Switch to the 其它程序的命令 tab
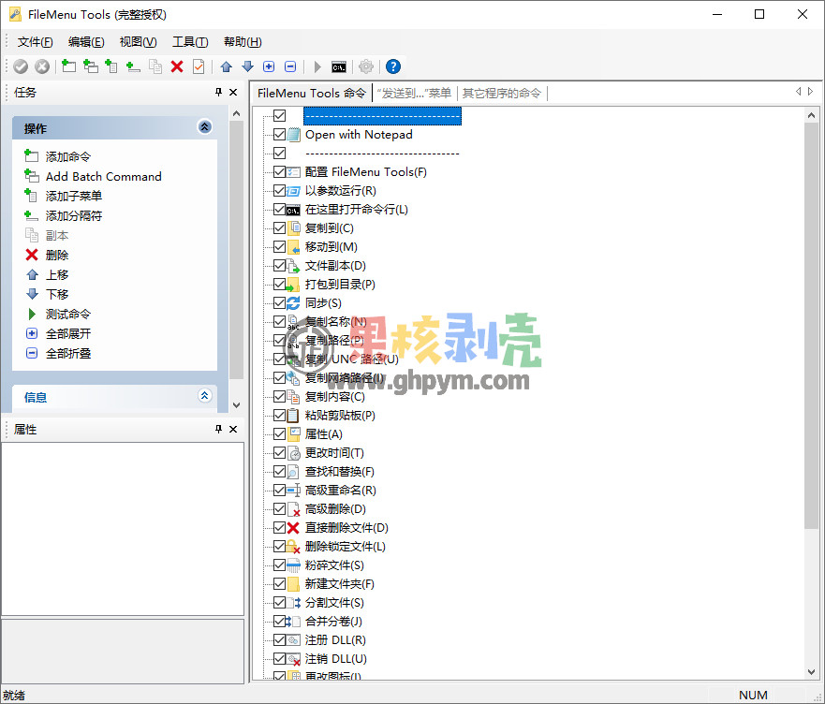 coord(501,93)
